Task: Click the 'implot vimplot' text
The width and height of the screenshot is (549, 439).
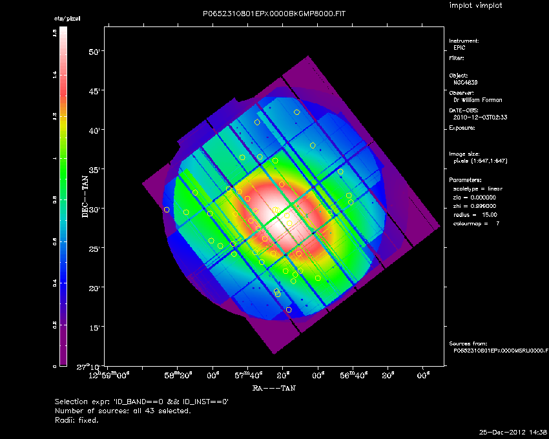Action: (475, 6)
